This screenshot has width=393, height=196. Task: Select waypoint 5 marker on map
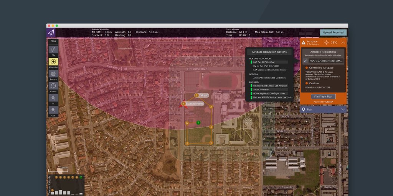(187, 144)
